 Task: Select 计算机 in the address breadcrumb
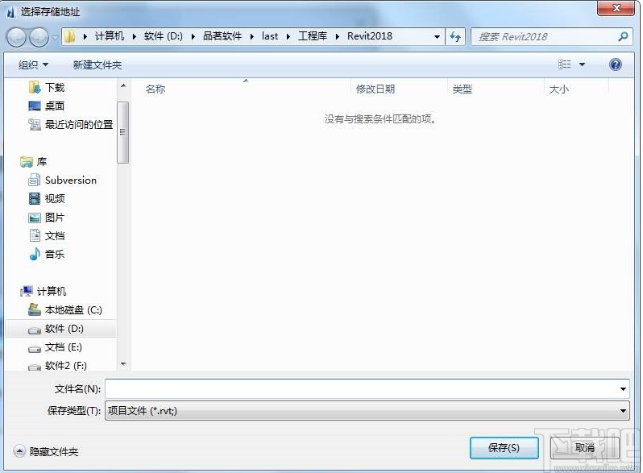point(109,36)
